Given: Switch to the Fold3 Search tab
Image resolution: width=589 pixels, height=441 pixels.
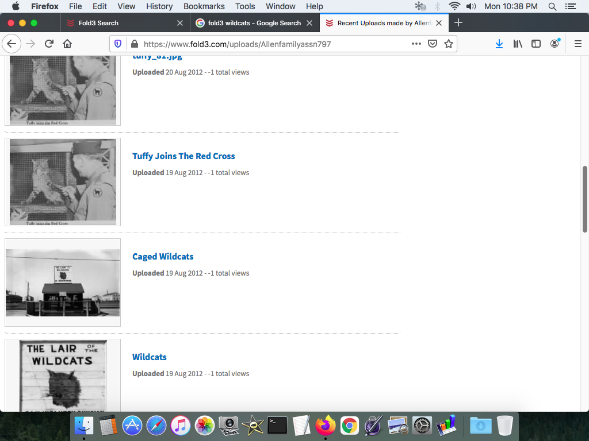Looking at the screenshot, I should (x=98, y=23).
